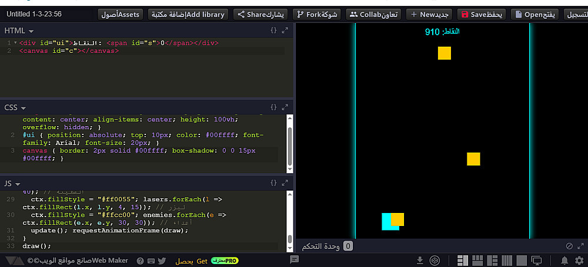This screenshot has height=267, width=588.
Task: Open detached preview monitor icon
Action: click(x=537, y=261)
